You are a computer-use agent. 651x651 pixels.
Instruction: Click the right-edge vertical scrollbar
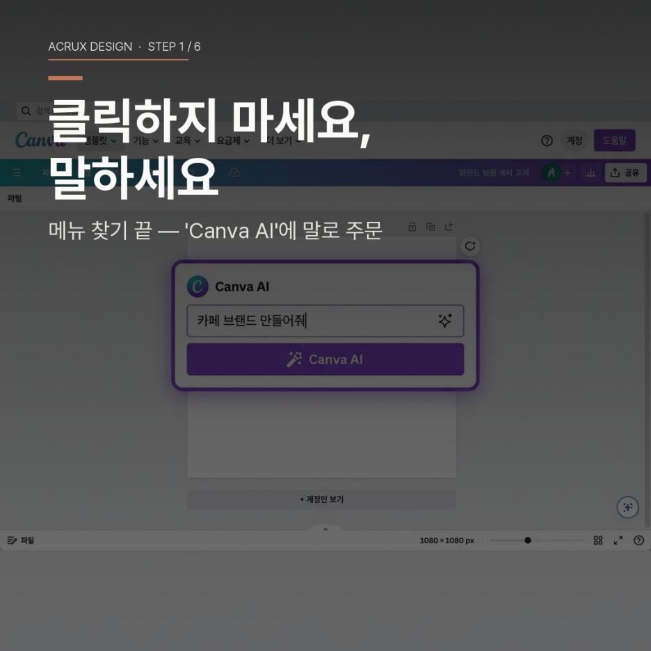tap(646, 369)
